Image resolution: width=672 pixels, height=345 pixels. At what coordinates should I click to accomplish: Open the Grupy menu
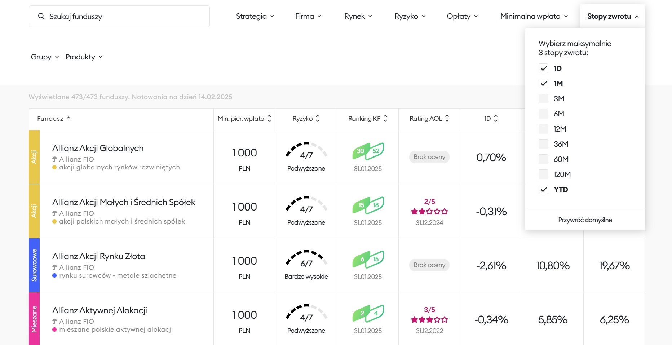45,57
